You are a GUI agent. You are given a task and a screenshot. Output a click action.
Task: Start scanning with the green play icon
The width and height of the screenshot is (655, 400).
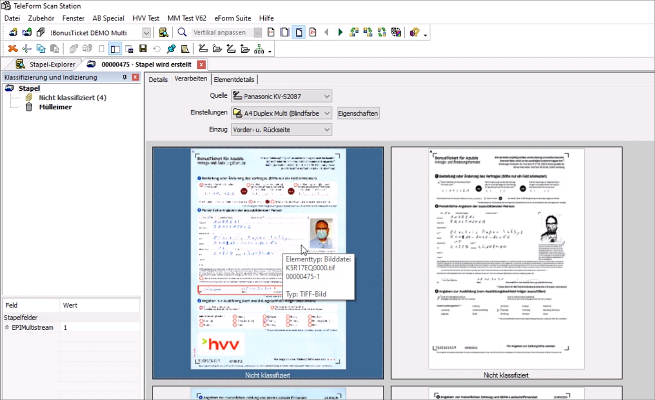tap(341, 32)
